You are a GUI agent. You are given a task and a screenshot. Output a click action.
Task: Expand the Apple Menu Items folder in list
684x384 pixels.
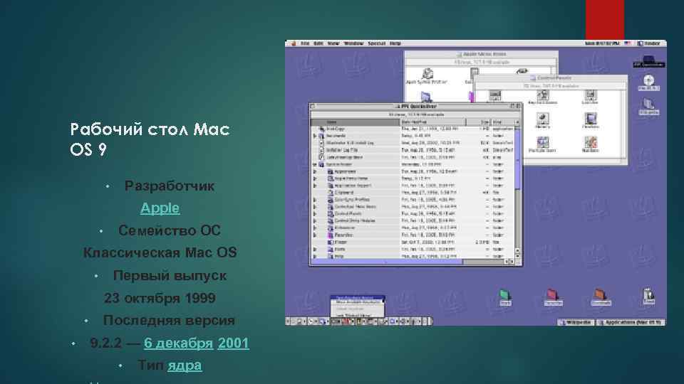tap(314, 178)
